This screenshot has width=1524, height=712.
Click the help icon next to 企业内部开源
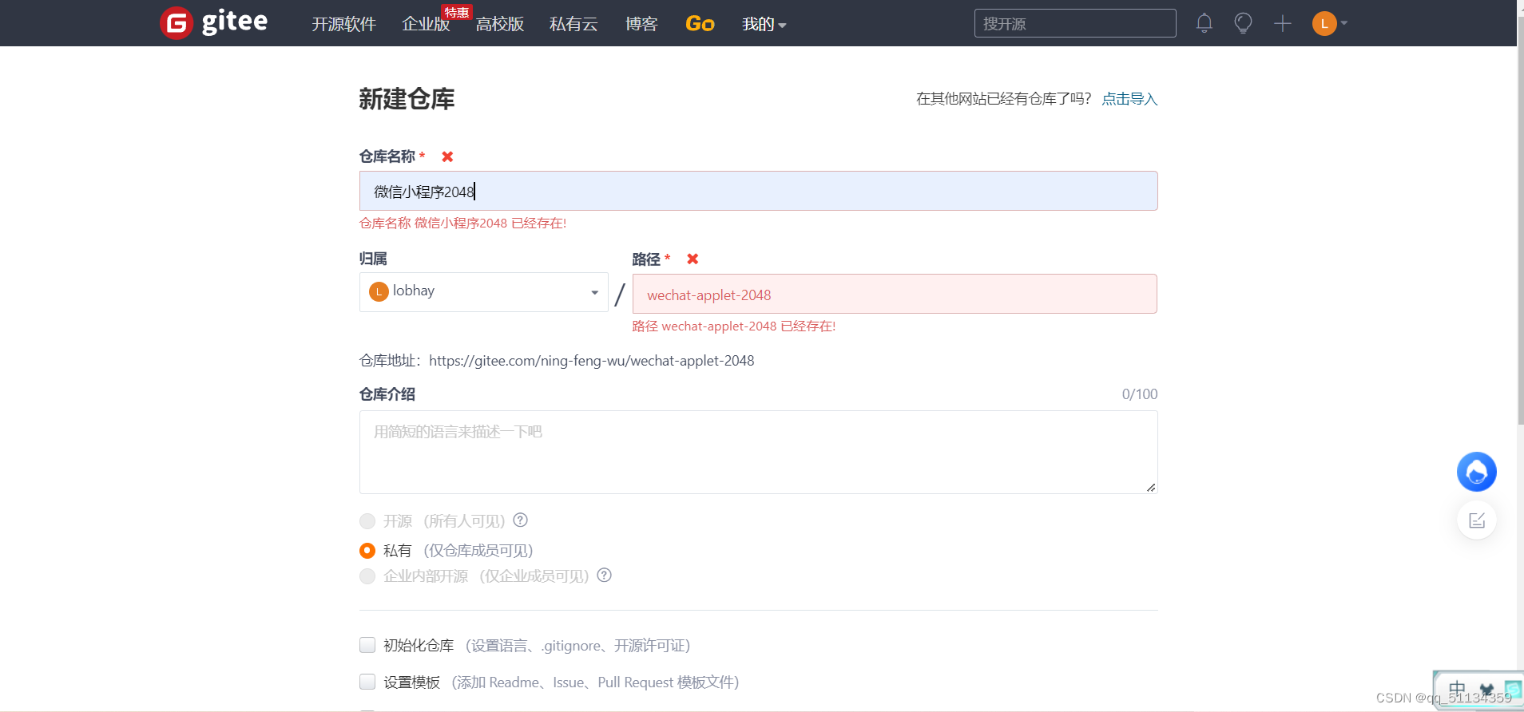(x=605, y=576)
